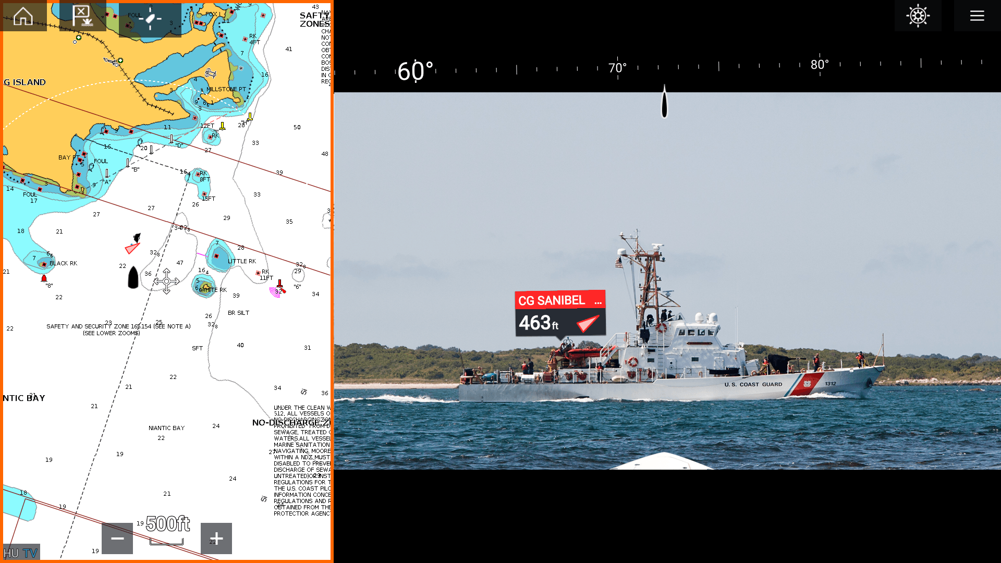Open the autopilot wheel icon
The image size is (1001, 563).
pyautogui.click(x=918, y=16)
